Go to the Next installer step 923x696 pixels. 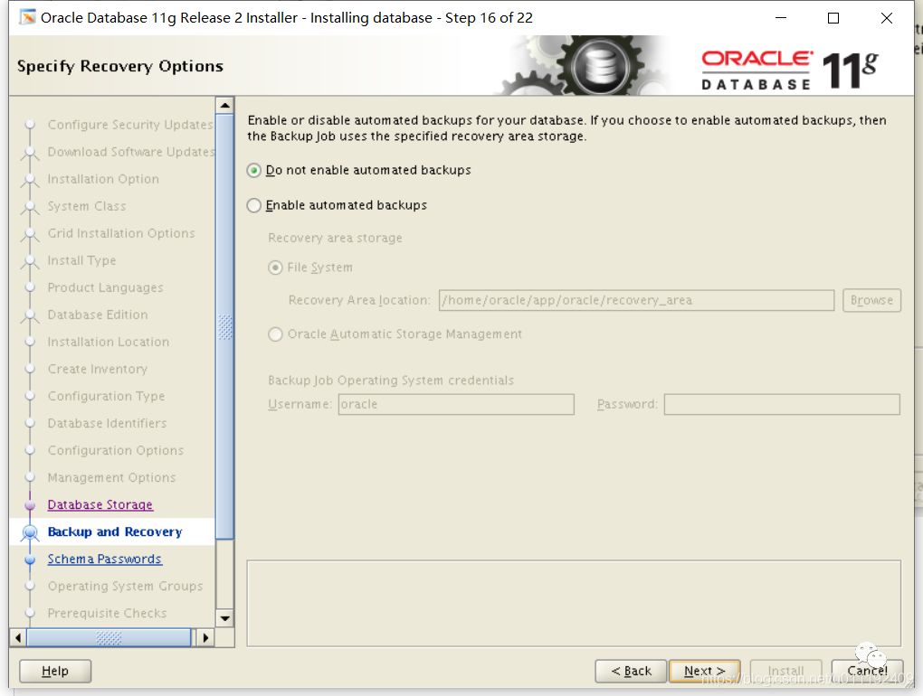(704, 671)
